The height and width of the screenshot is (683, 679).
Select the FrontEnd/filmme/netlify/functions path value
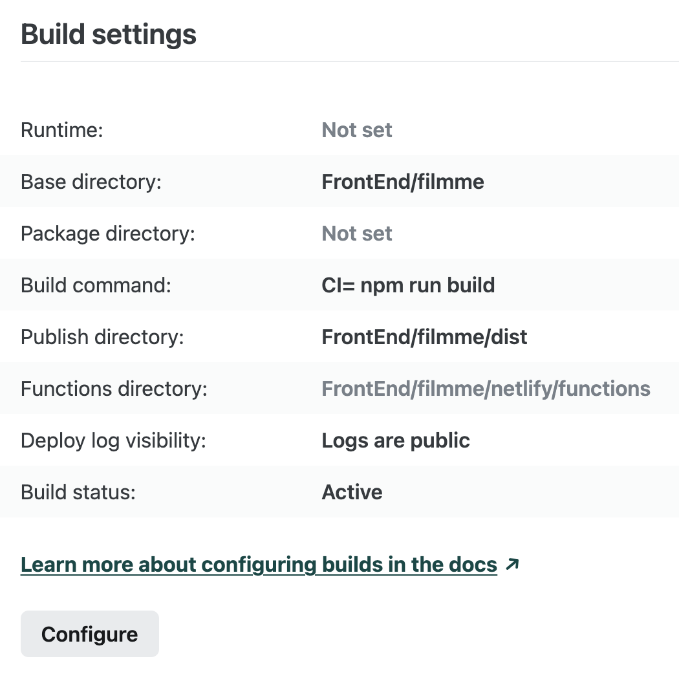point(486,389)
